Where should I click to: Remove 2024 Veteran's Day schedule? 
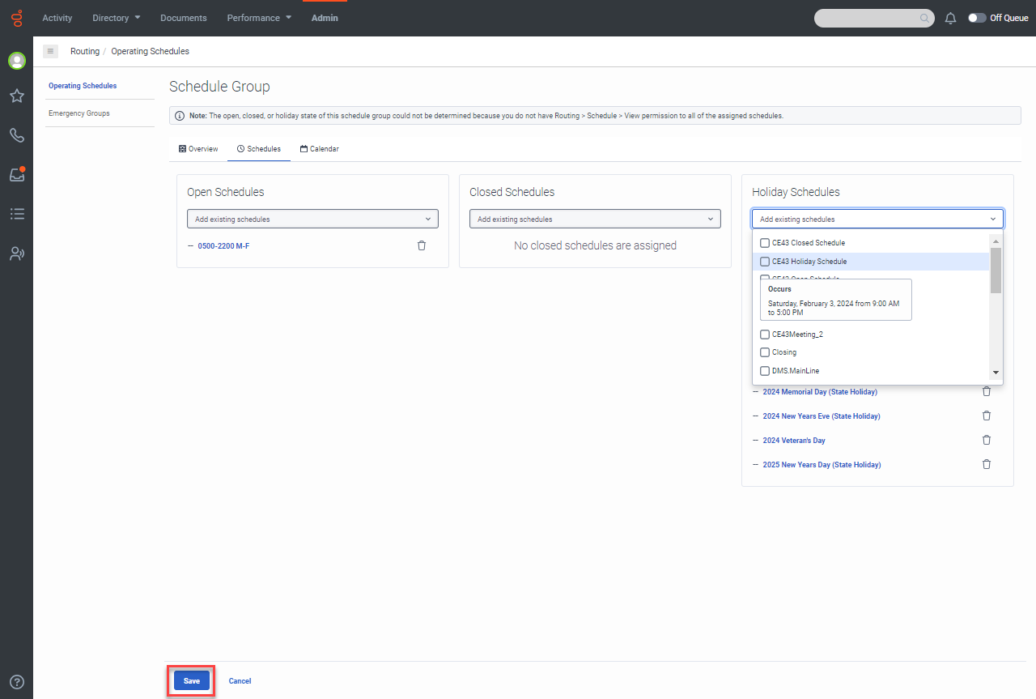tap(986, 441)
